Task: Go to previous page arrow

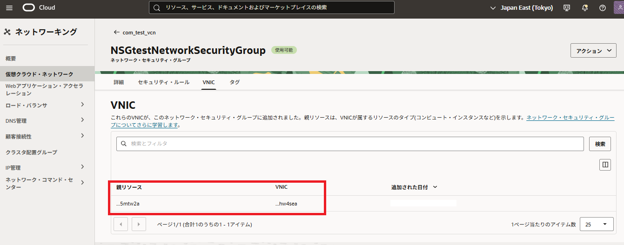Action: pos(121,224)
